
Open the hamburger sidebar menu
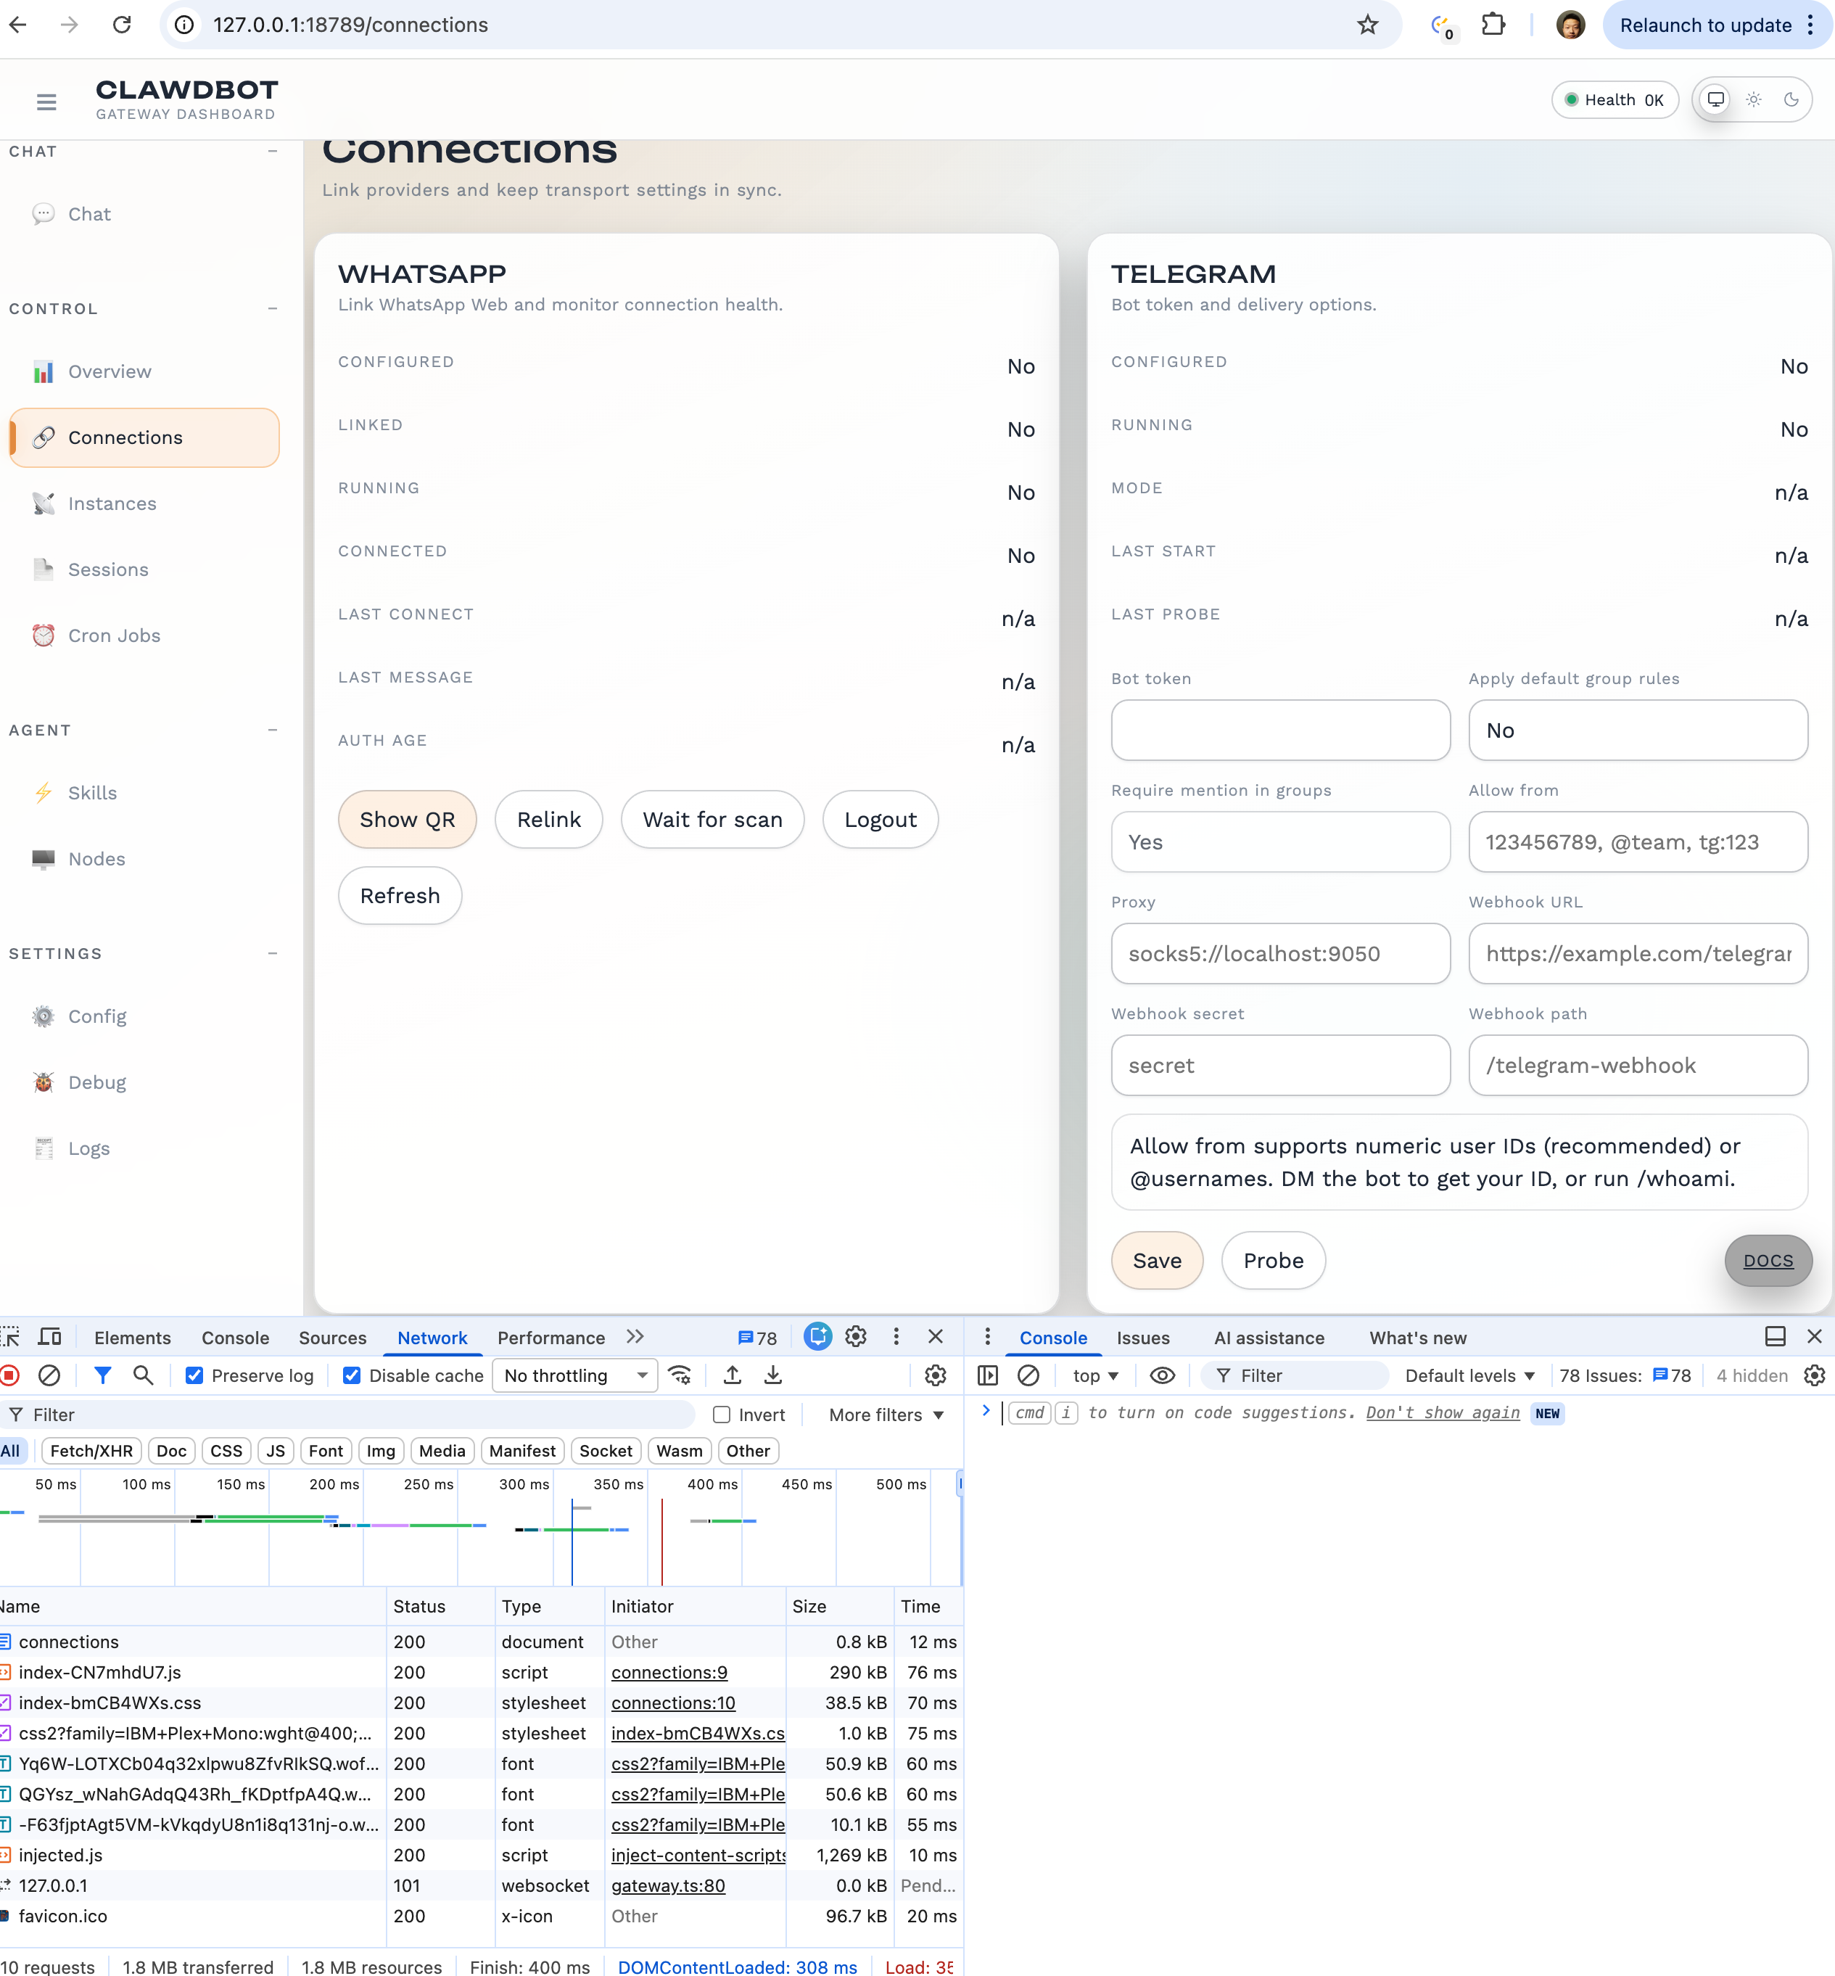[46, 102]
